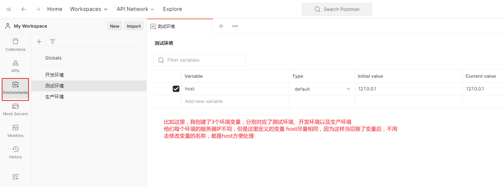This screenshot has height=187, width=504.
Task: Click the 测试环境 environment title heading
Action: 164,43
